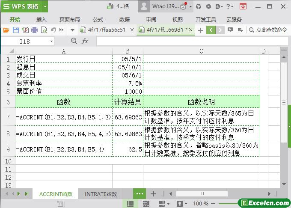Viewport: 291px width, 208px height.
Task: Open the WPS 表格 application menu dropdown
Action: click(x=24, y=6)
